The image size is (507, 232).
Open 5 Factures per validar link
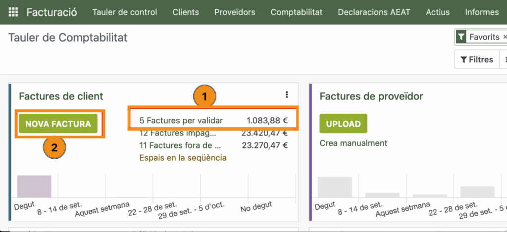coord(181,120)
